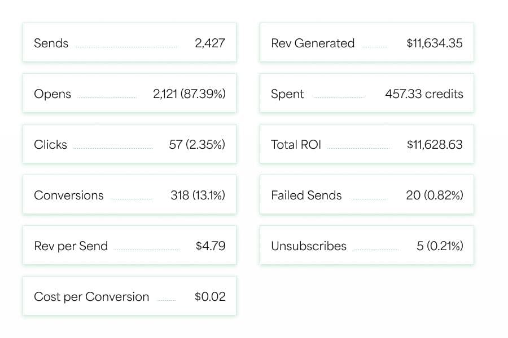Select the $0.02 cost value
This screenshot has width=508, height=338.
pyautogui.click(x=210, y=297)
